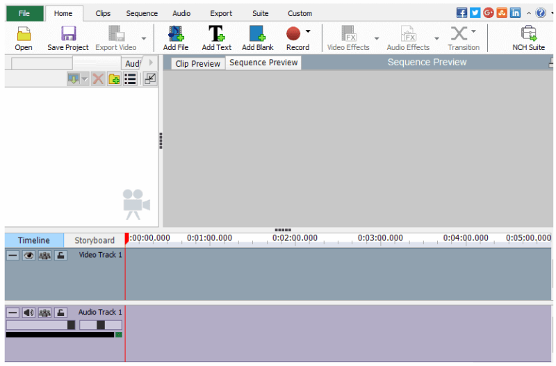The height and width of the screenshot is (366, 556).
Task: Open Audio Effects
Action: pos(408,38)
